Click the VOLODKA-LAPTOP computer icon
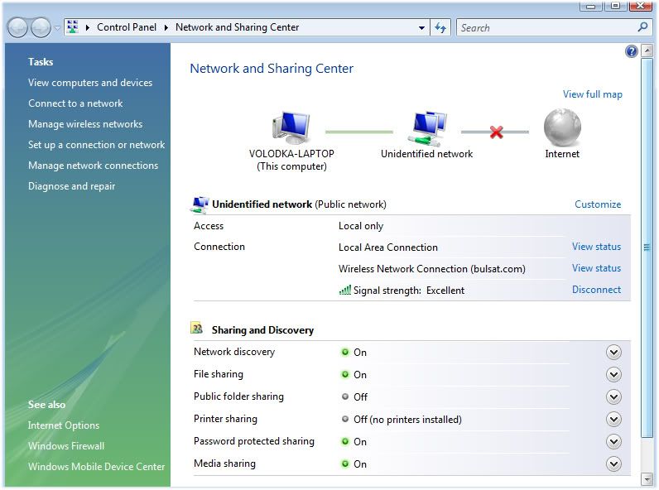Viewport: 659px width, 490px height. pyautogui.click(x=290, y=129)
